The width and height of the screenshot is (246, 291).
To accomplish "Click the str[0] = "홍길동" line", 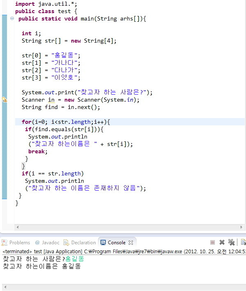I will coord(51,55).
